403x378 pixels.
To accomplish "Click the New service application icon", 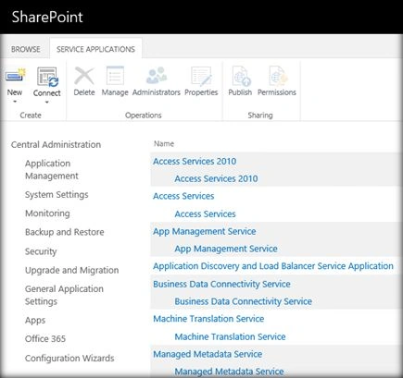I will pyautogui.click(x=15, y=76).
